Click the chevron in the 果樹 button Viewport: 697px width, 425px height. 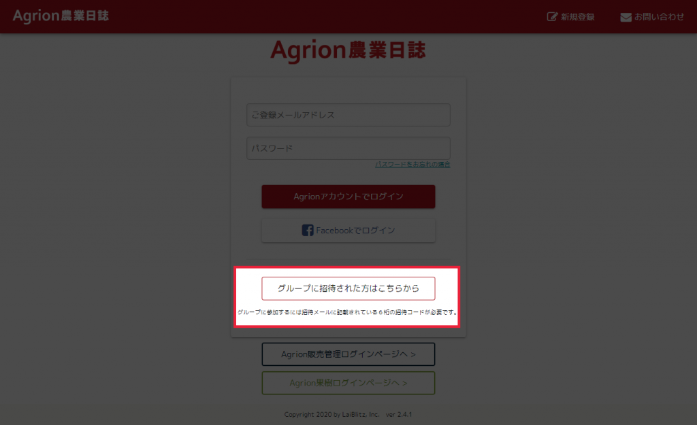(404, 383)
